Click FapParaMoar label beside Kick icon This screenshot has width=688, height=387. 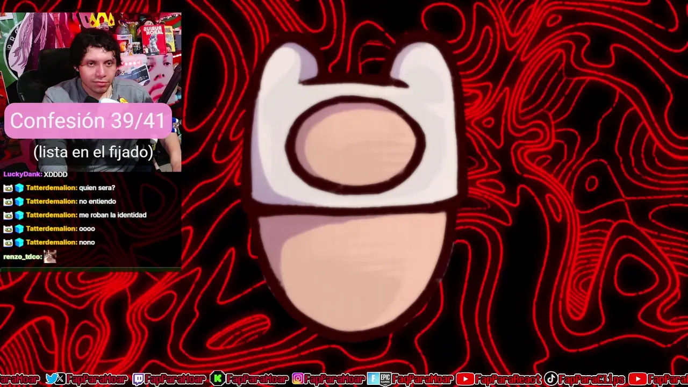click(x=257, y=379)
